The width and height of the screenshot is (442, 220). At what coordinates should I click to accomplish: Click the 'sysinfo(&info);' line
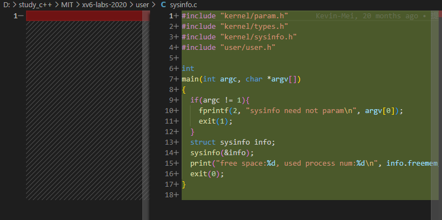(x=222, y=153)
